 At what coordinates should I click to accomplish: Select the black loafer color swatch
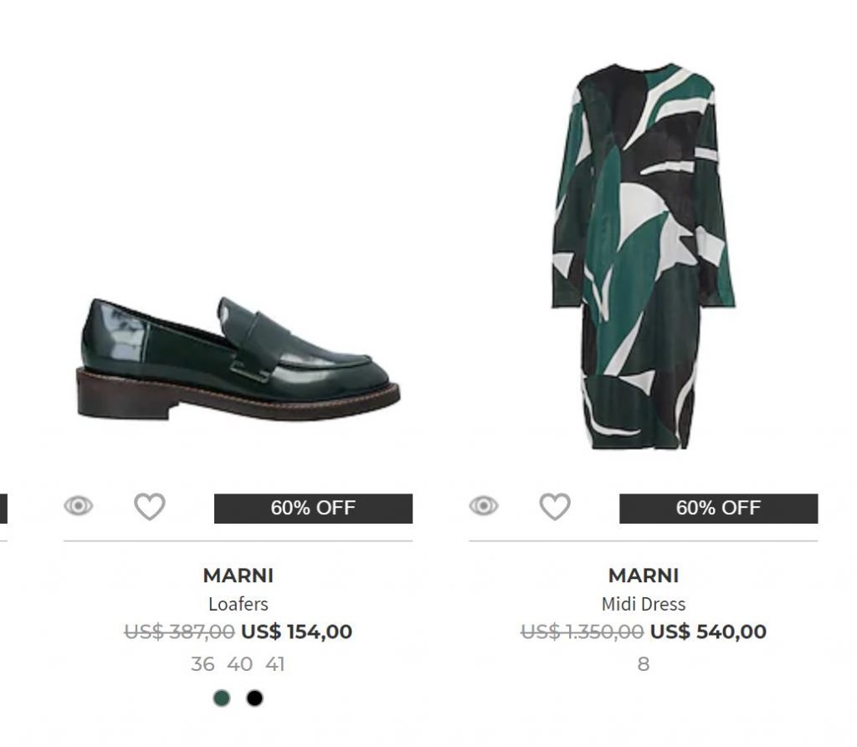pos(254,698)
